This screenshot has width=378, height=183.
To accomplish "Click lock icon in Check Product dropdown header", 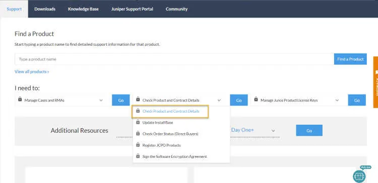I will [138, 99].
